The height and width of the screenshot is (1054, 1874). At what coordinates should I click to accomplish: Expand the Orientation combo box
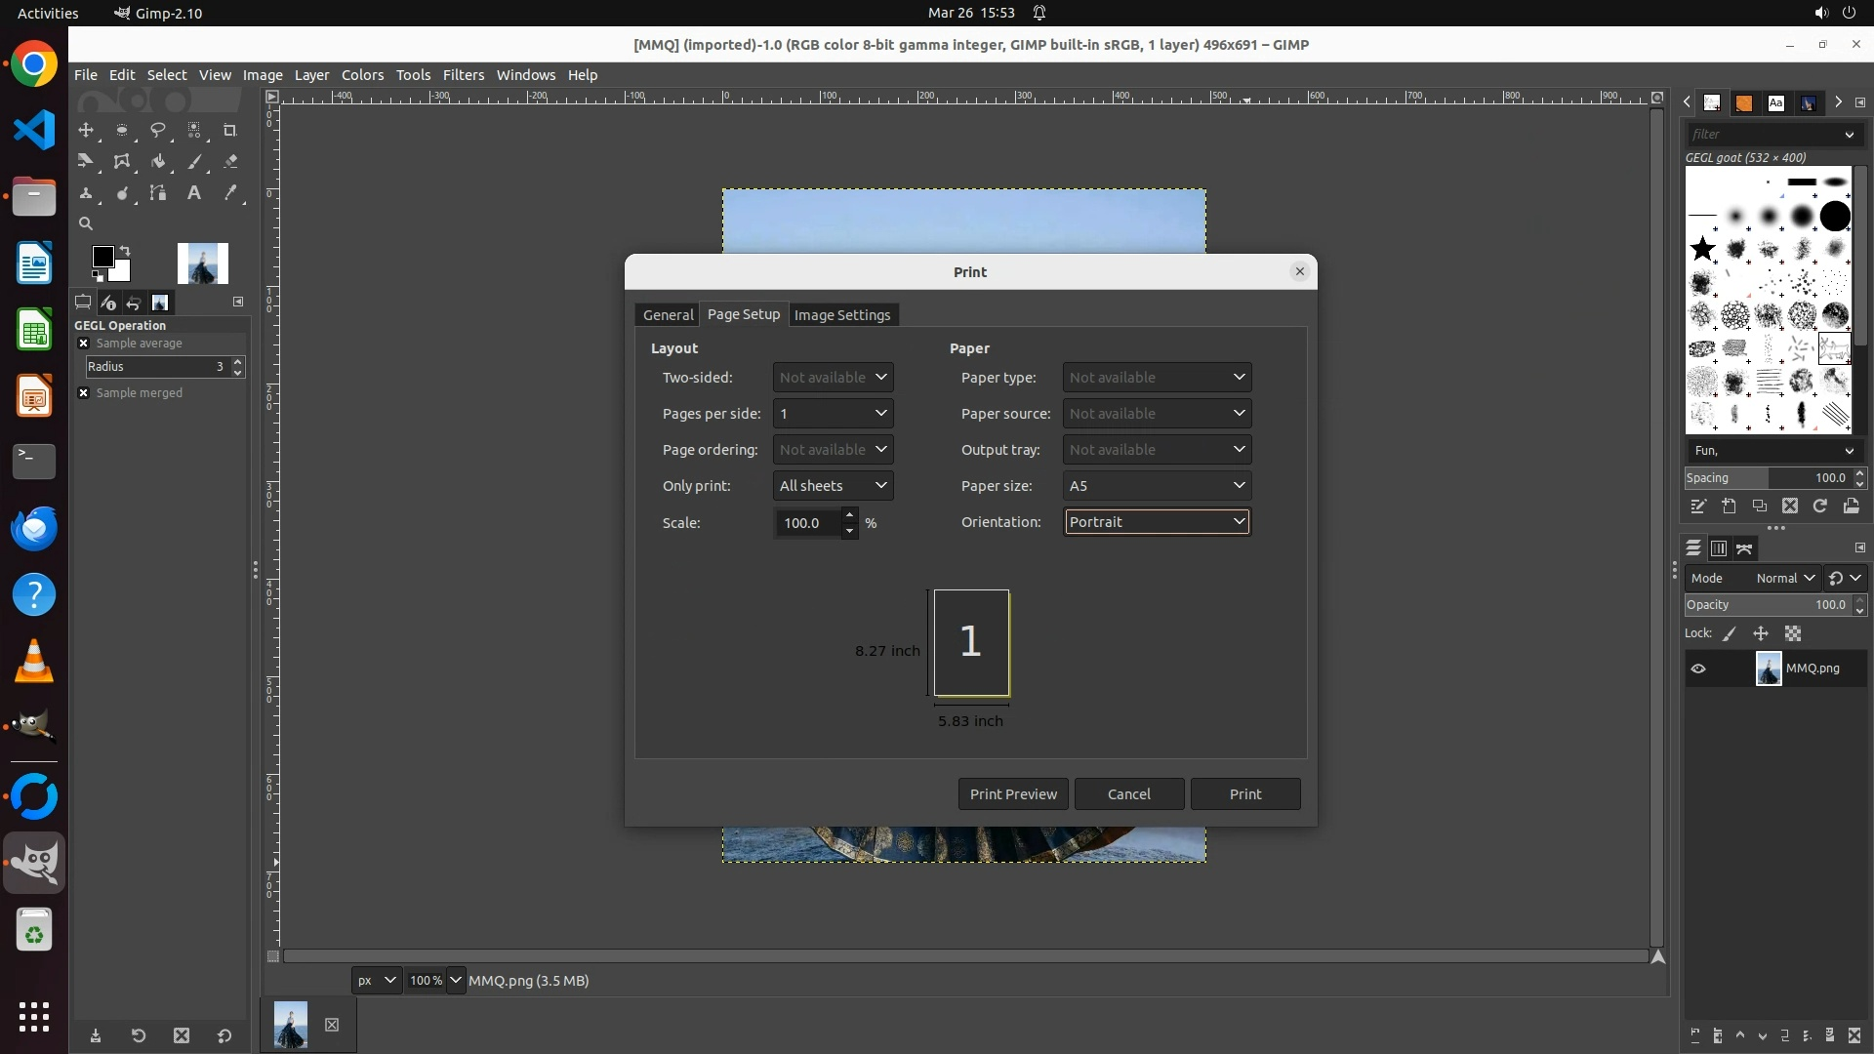point(1157,522)
